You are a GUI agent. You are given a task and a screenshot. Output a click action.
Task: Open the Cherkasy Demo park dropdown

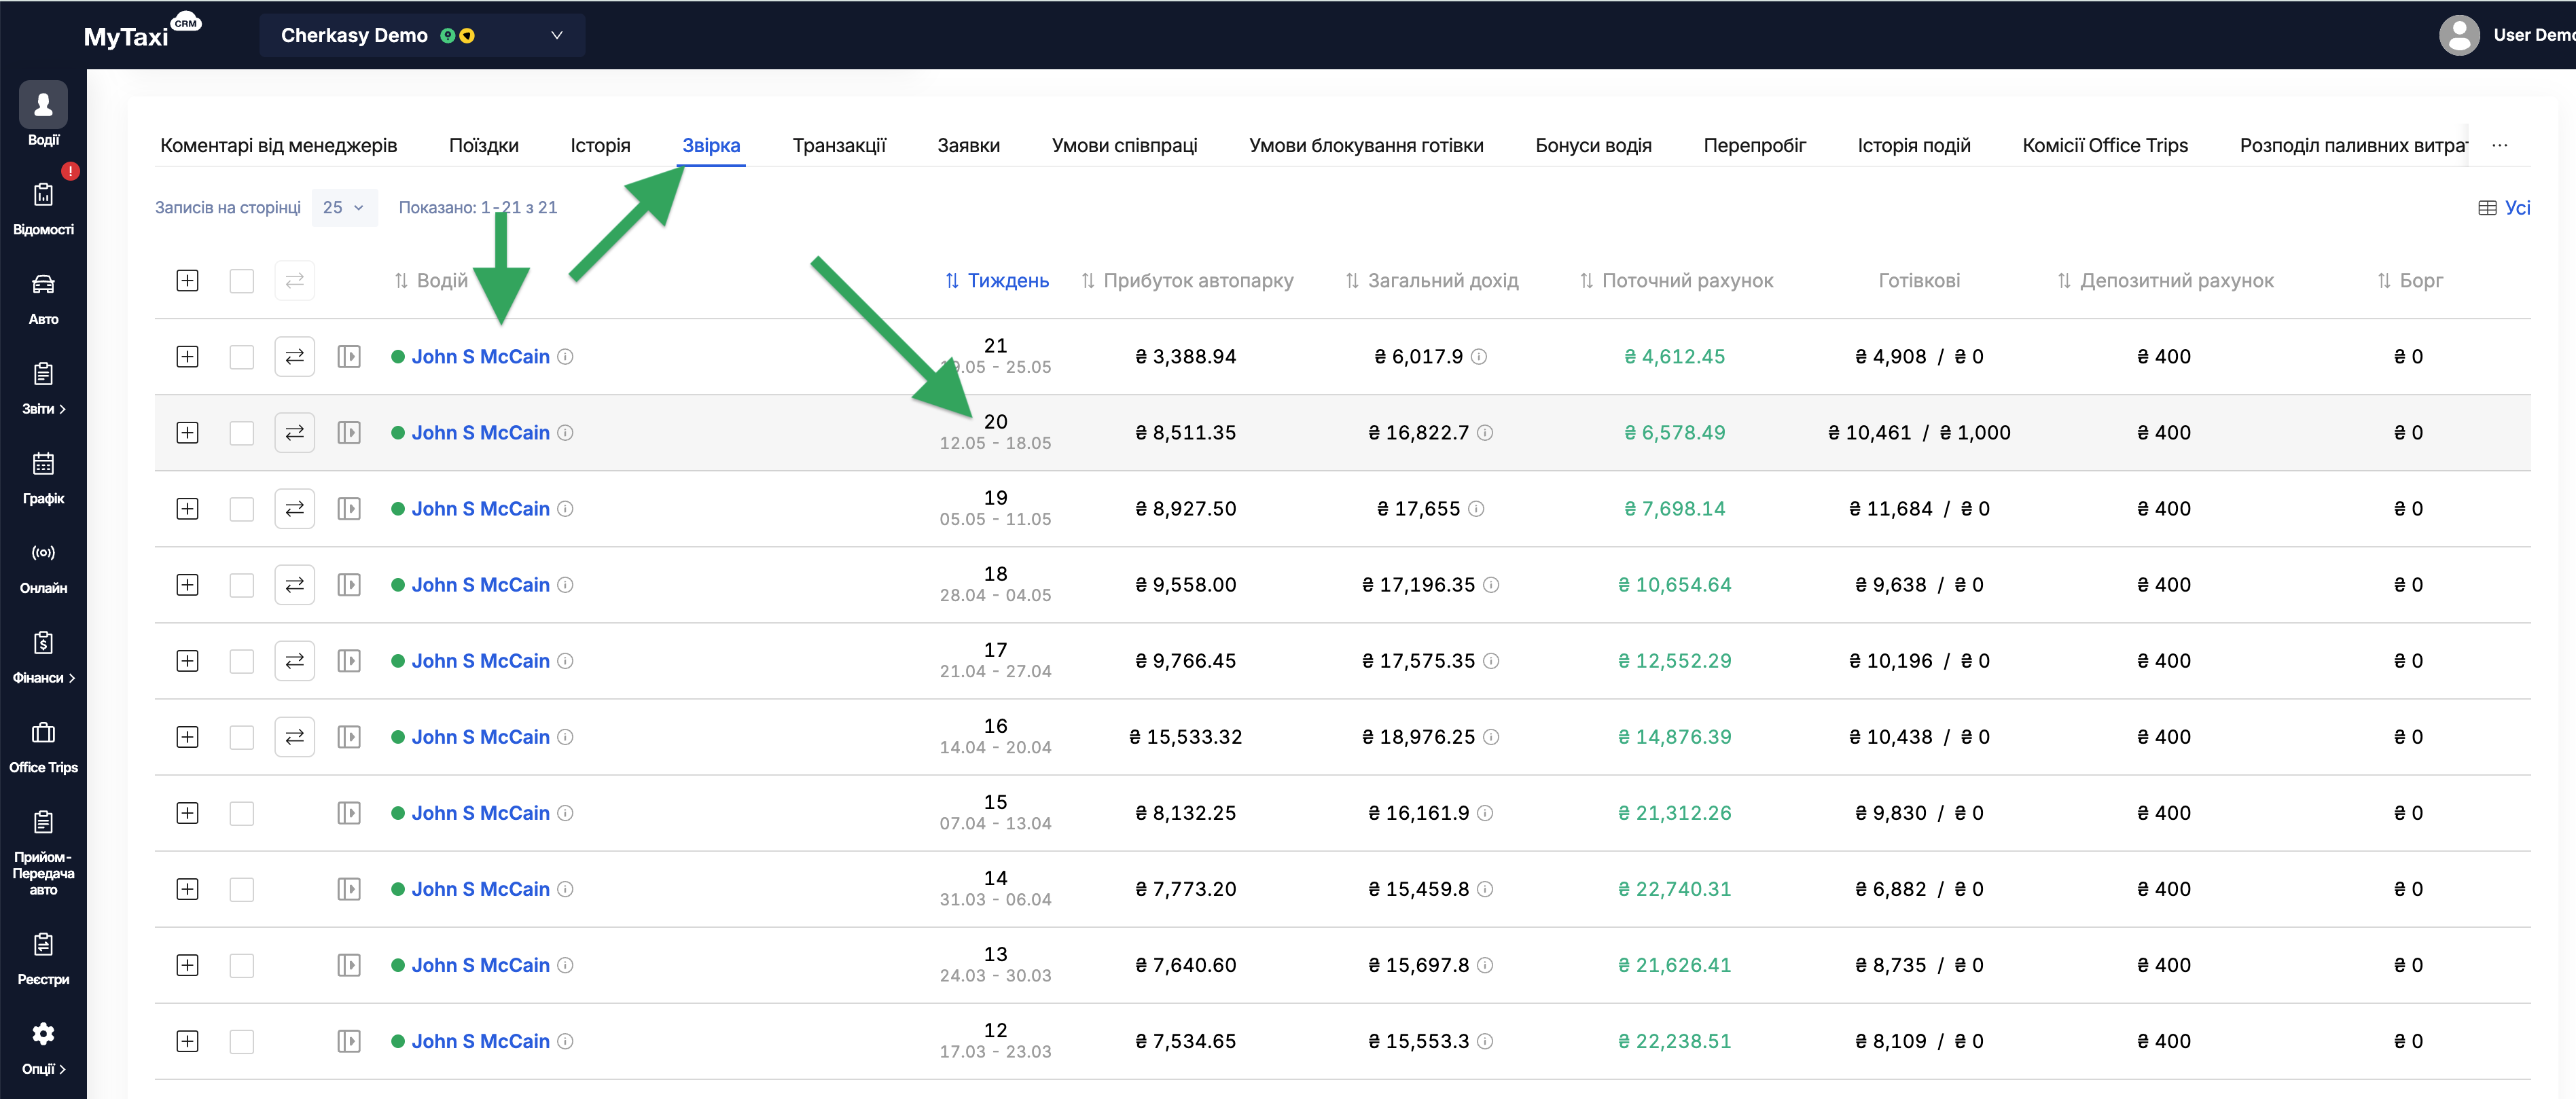[x=421, y=35]
